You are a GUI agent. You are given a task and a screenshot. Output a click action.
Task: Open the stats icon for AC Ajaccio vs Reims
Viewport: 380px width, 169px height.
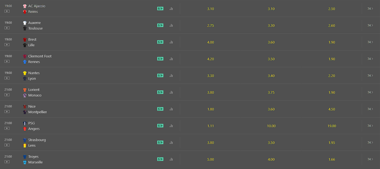point(171,9)
